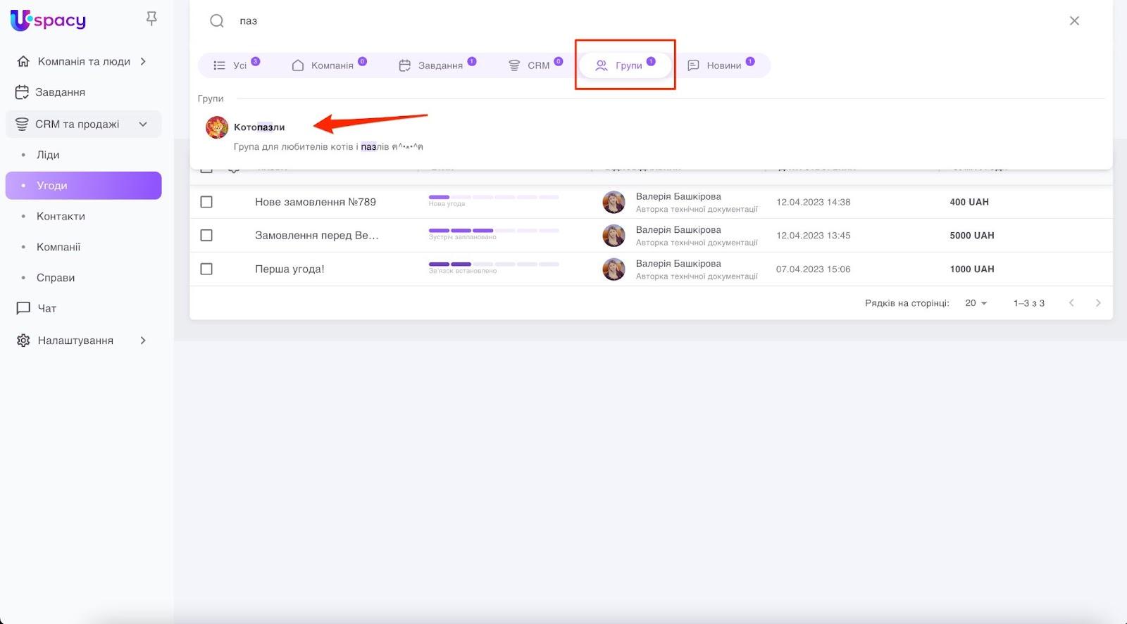The image size is (1127, 624).
Task: Collapse CRM та продажі section chevron
Action: [143, 125]
